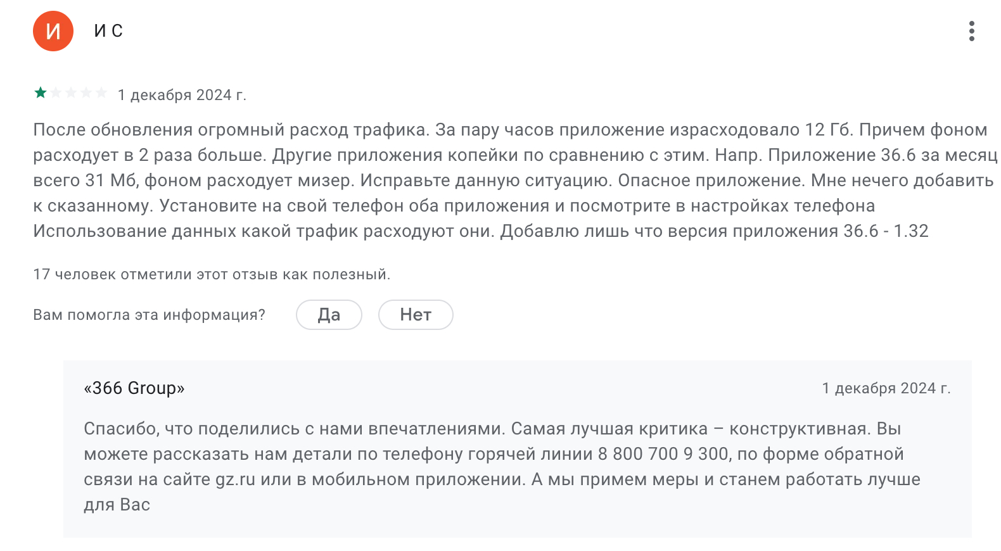Mark the review helpful with Да
Screen dimensions: 1001x551
pos(329,315)
